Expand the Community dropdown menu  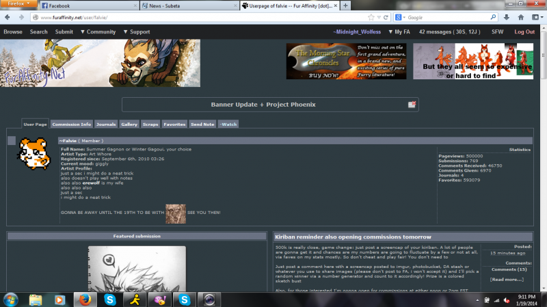(x=101, y=31)
